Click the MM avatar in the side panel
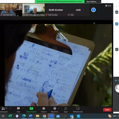119x119 pixels. click(117, 12)
